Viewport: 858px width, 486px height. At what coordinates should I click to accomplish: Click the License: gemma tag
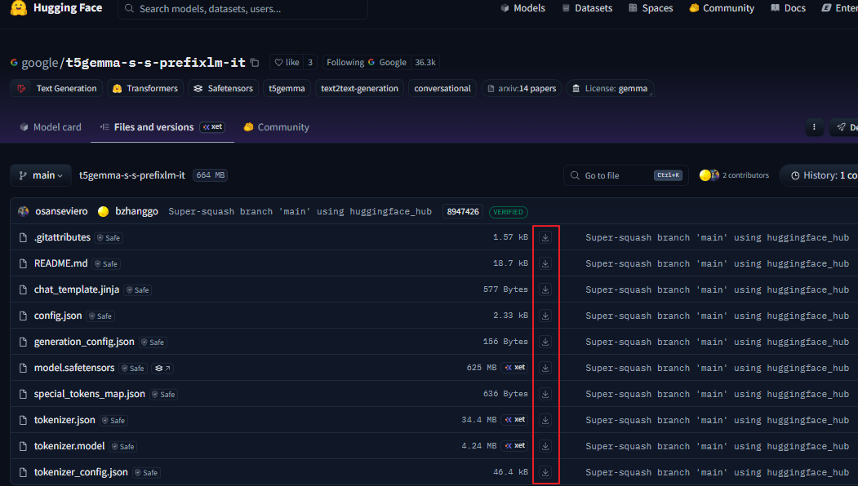pyautogui.click(x=610, y=89)
